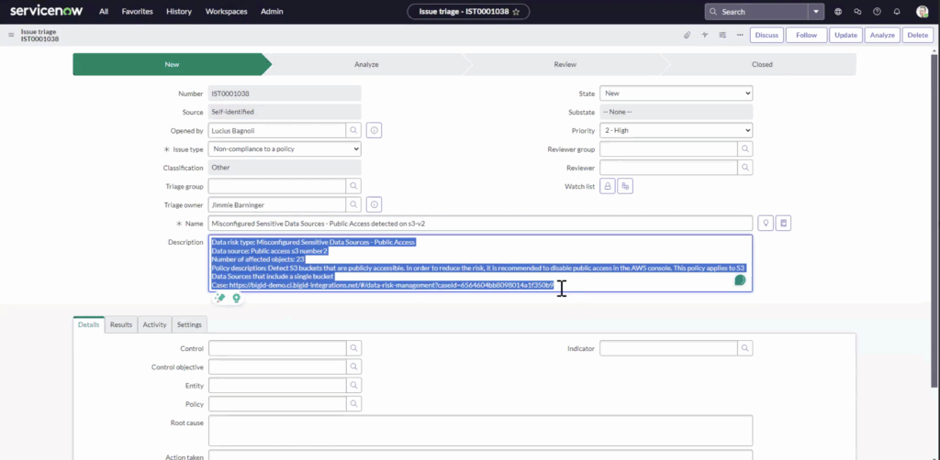Look up Entity using magnifier
This screenshot has width=940, height=460.
353,386
